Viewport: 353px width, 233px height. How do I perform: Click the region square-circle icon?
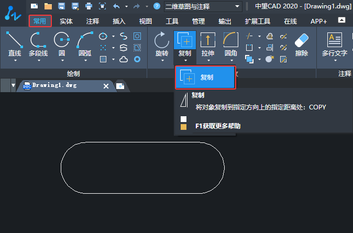[x=137, y=36]
